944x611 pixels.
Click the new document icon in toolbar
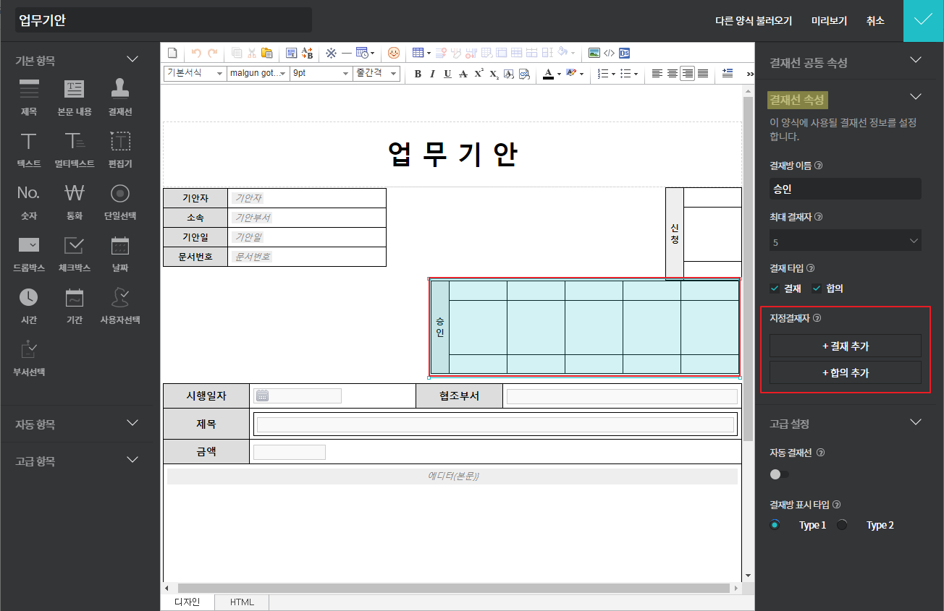(172, 53)
